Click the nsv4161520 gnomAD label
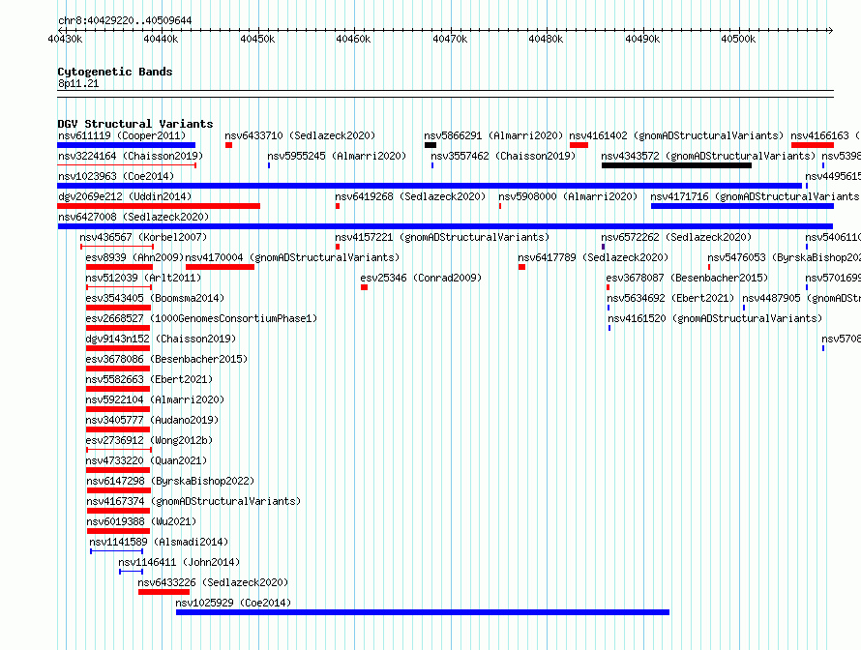 pos(716,318)
